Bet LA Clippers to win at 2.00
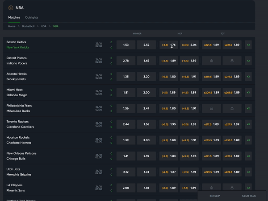Viewport: 268px width, 201px height. pyautogui.click(x=126, y=188)
